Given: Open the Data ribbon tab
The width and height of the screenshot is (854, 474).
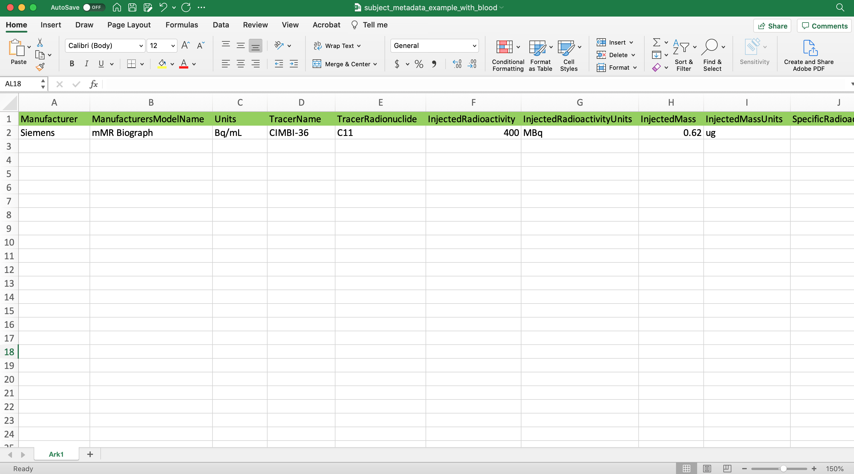Looking at the screenshot, I should 221,25.
